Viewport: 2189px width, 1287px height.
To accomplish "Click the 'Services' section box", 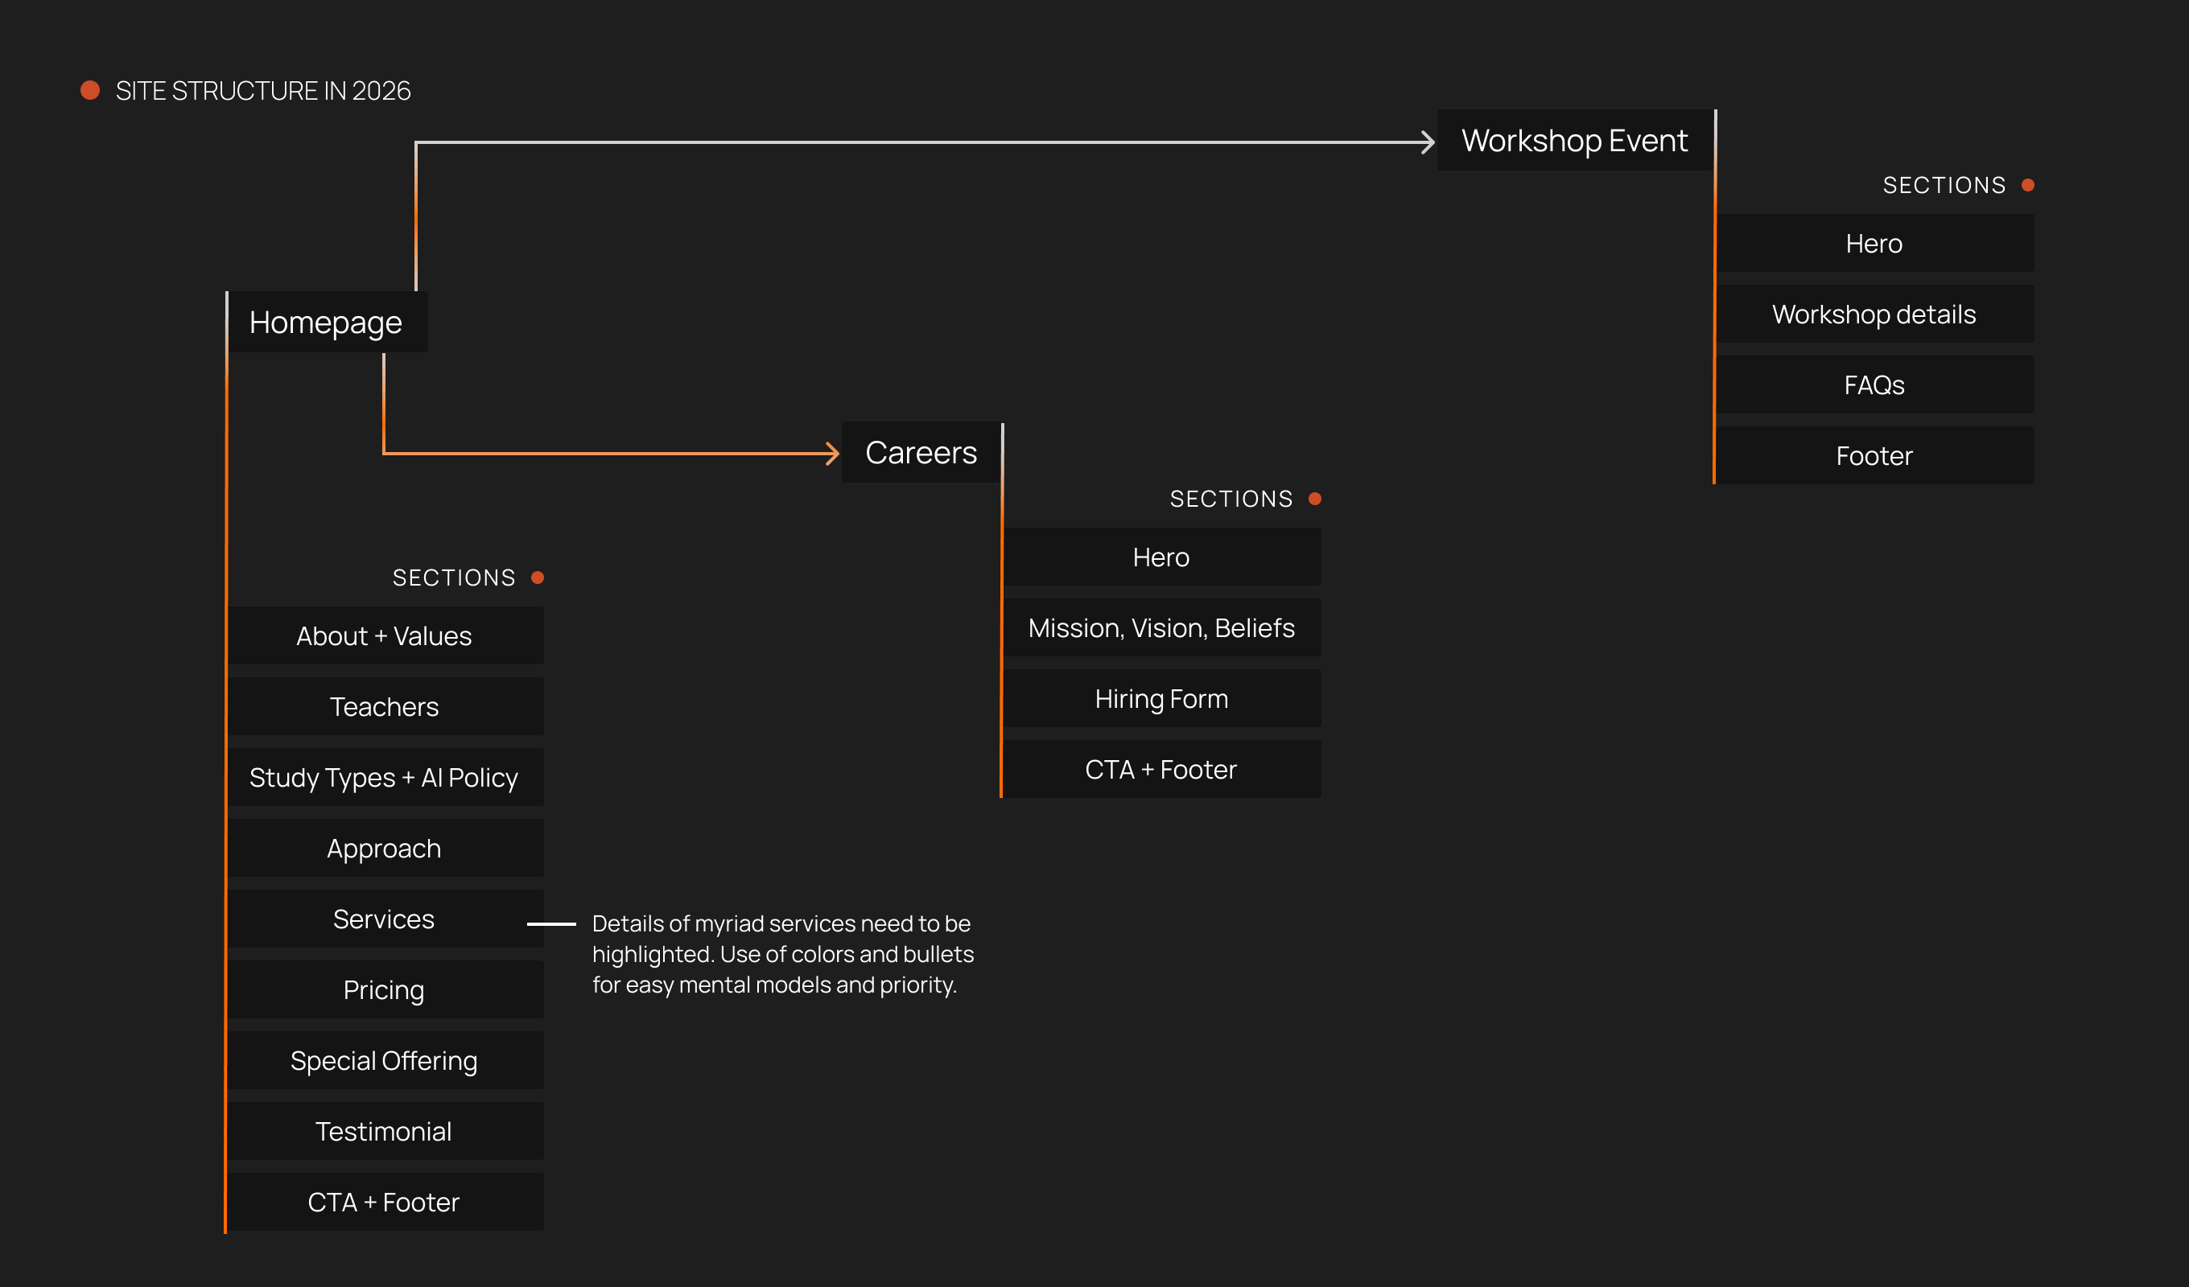I will 385,919.
